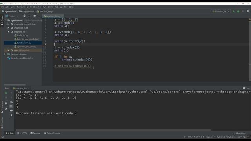The width and height of the screenshot is (251, 141).
Task: Open the Project side tab on the left edge
Action: pyautogui.click(x=2, y=21)
